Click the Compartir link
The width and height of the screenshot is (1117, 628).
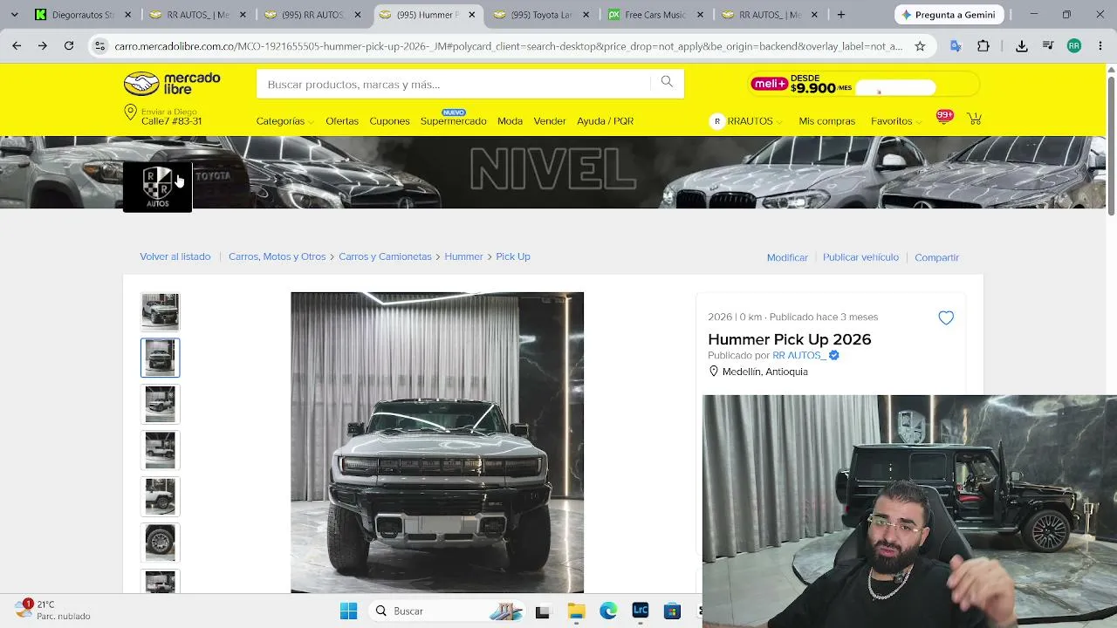coord(936,257)
